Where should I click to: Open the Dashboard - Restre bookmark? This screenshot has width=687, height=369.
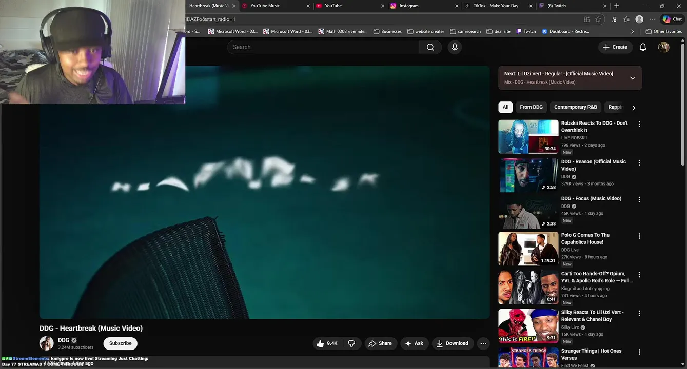point(565,31)
